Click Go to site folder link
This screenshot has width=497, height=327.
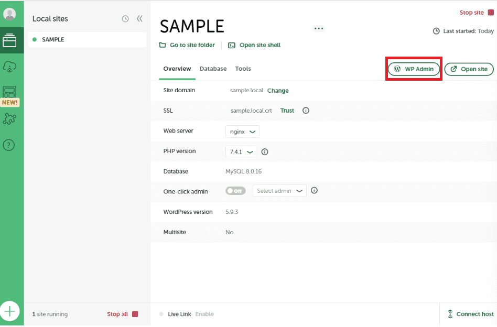click(192, 45)
